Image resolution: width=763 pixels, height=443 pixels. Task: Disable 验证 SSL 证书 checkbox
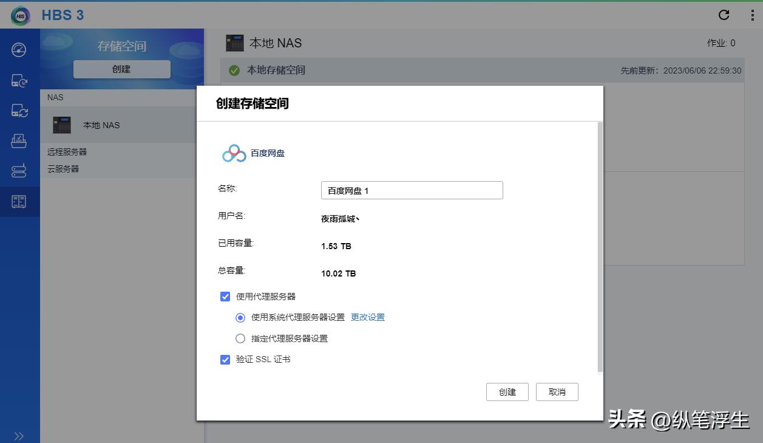pos(225,360)
